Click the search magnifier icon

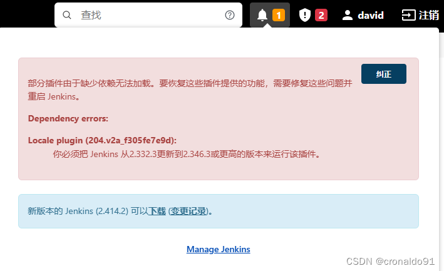[67, 15]
